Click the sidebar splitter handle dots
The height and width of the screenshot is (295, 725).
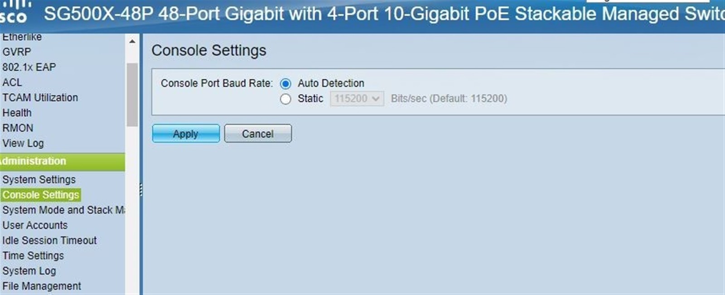tap(141, 190)
